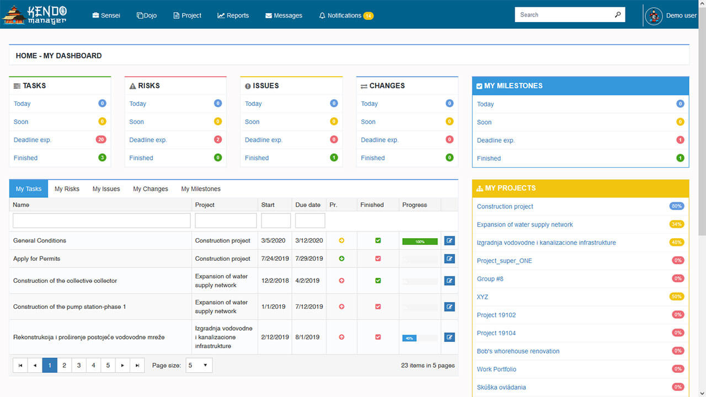The width and height of the screenshot is (706, 397).
Task: Open Tasks Finished link
Action: [26, 158]
